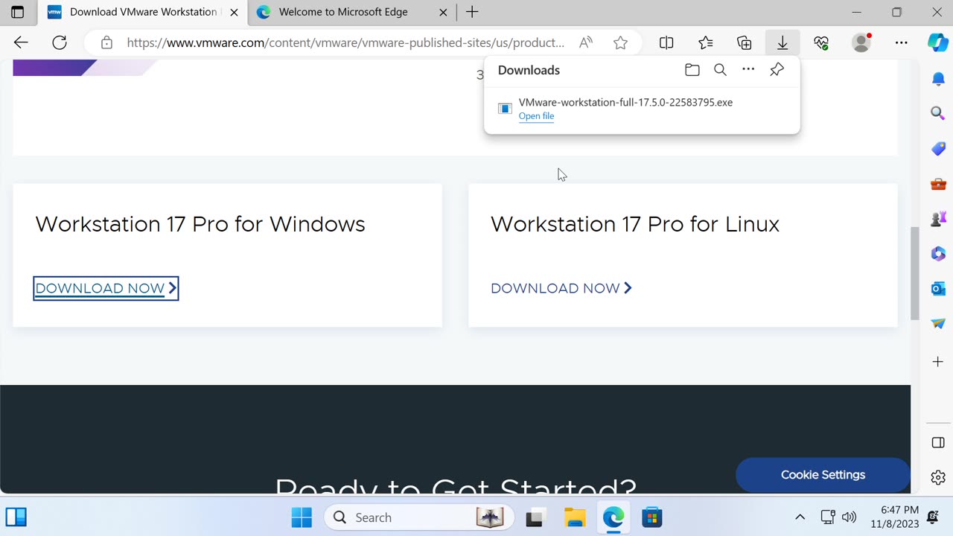Viewport: 953px width, 536px height.
Task: Open the sidebar Shopping tag icon
Action: coord(938,148)
